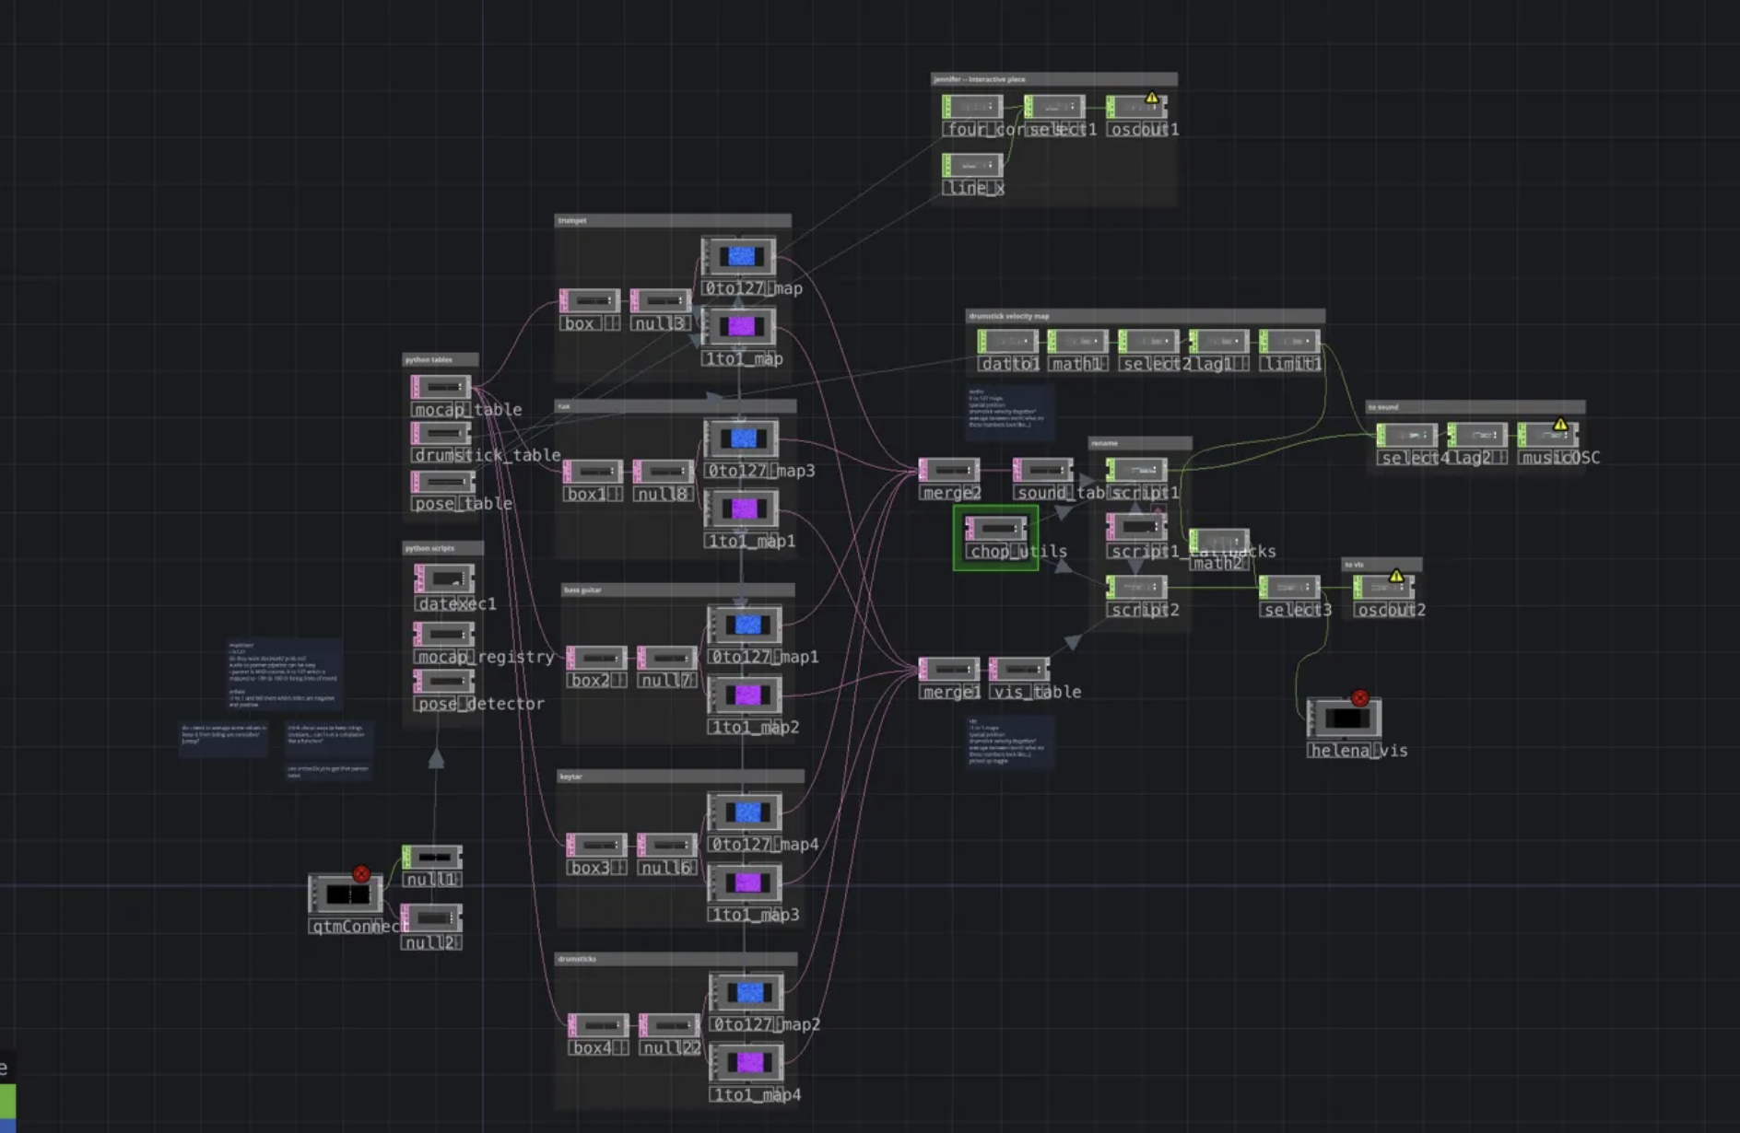
Task: Select the oscout1 node
Action: click(1136, 107)
